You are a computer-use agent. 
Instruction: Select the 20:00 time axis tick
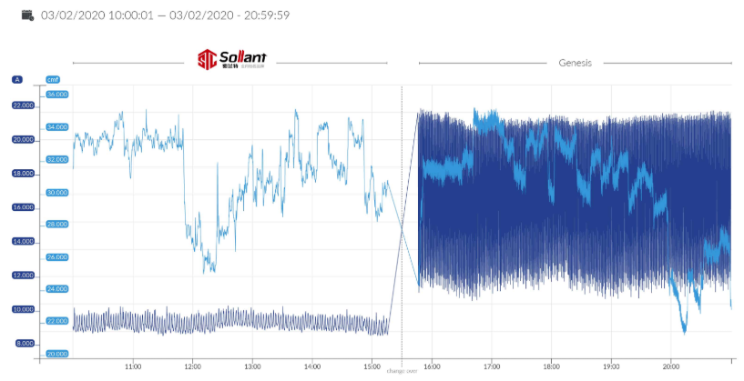pyautogui.click(x=670, y=366)
